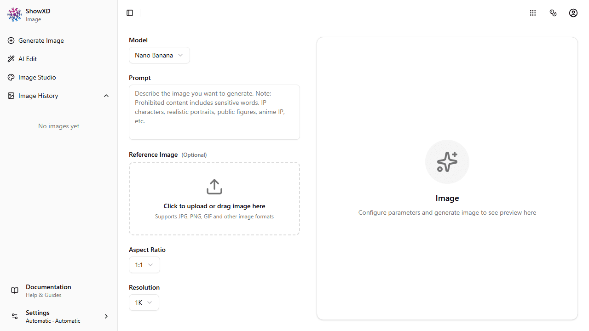Check credits via the coins icon
The height and width of the screenshot is (331, 589).
tap(553, 13)
